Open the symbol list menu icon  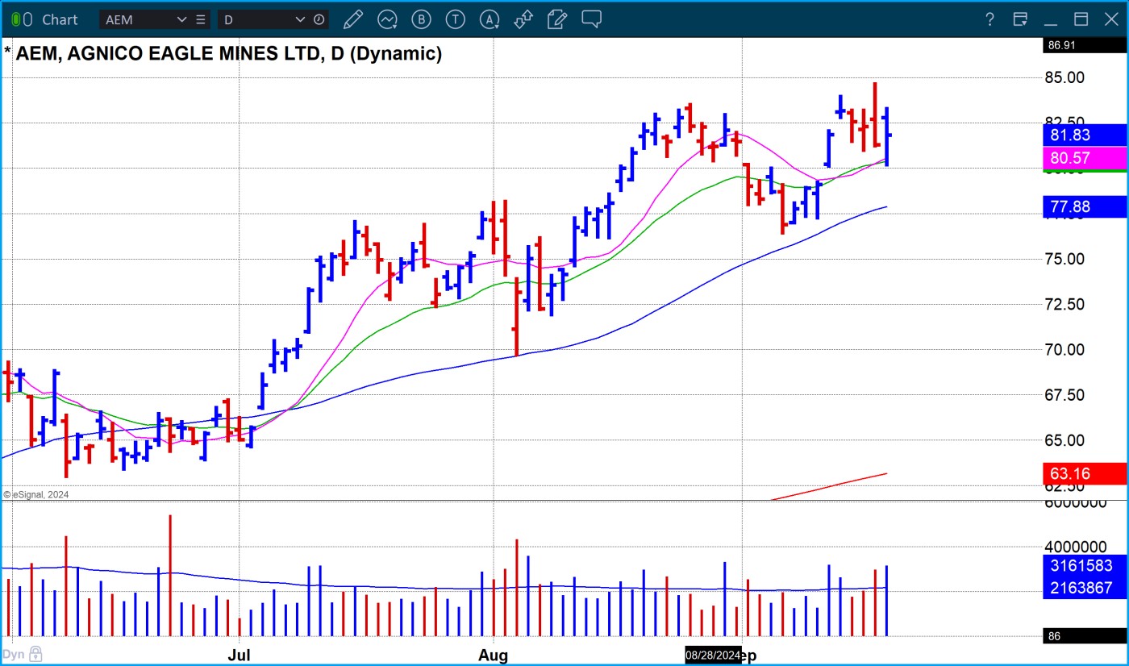(201, 19)
